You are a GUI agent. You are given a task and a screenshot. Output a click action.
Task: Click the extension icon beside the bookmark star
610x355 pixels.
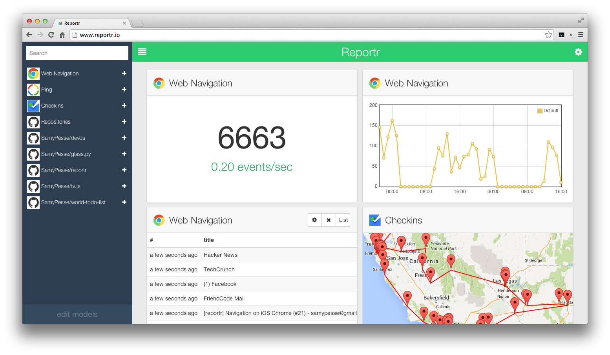coord(562,35)
